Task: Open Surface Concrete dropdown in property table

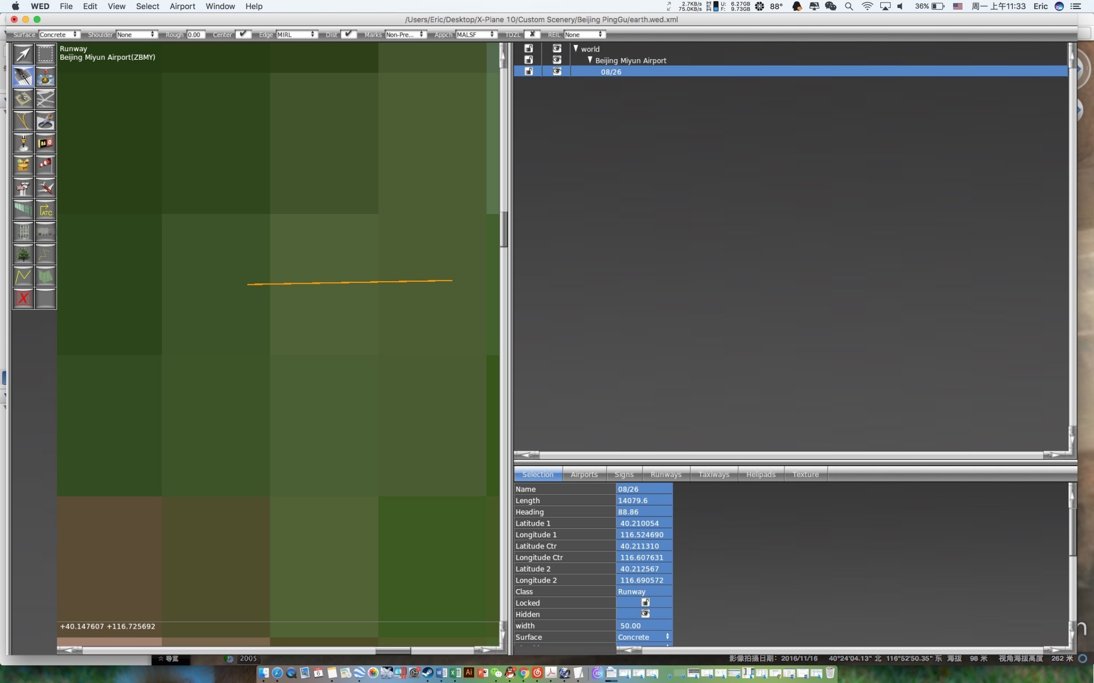Action: tap(644, 637)
